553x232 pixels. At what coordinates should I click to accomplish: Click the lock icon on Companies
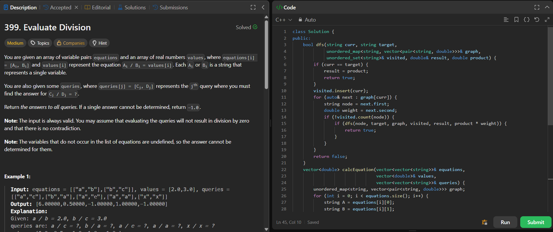coord(59,43)
